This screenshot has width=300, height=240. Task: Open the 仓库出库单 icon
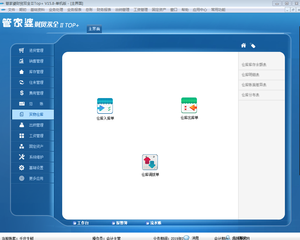click(x=189, y=105)
